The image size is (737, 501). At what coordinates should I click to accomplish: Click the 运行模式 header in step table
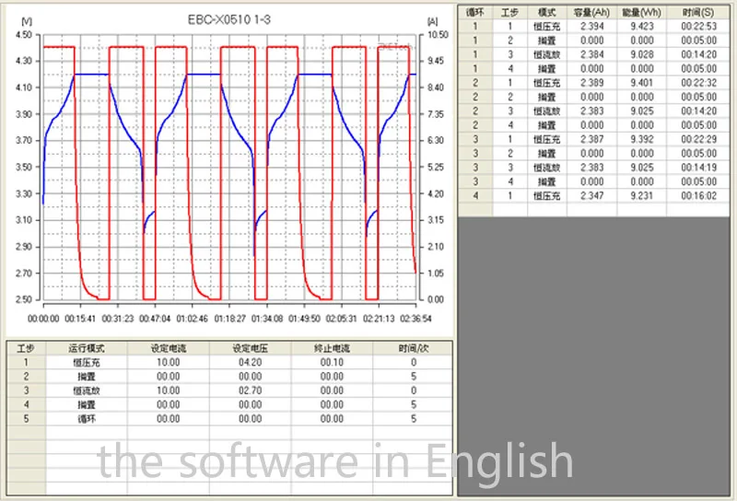(x=87, y=348)
